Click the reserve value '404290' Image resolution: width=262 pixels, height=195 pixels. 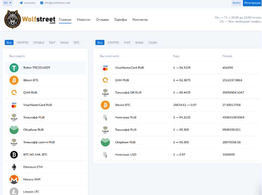coord(228,68)
